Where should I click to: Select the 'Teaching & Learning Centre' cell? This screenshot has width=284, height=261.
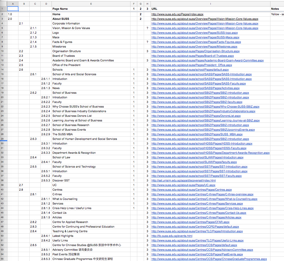click(91, 231)
